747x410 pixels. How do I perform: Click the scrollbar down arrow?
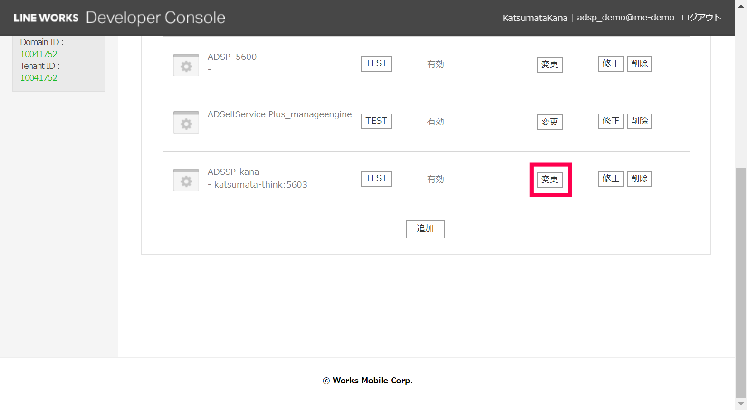pyautogui.click(x=741, y=404)
